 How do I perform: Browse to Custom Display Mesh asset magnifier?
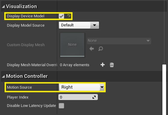(101, 49)
